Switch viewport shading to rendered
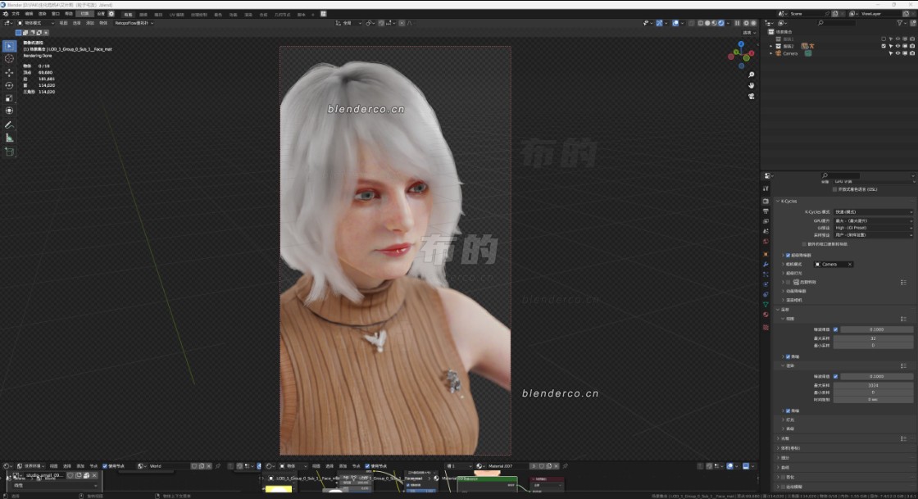918x499 pixels. [x=722, y=24]
